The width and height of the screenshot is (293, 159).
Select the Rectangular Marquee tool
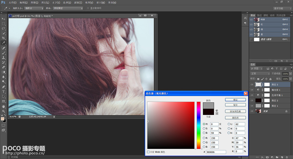[3, 24]
